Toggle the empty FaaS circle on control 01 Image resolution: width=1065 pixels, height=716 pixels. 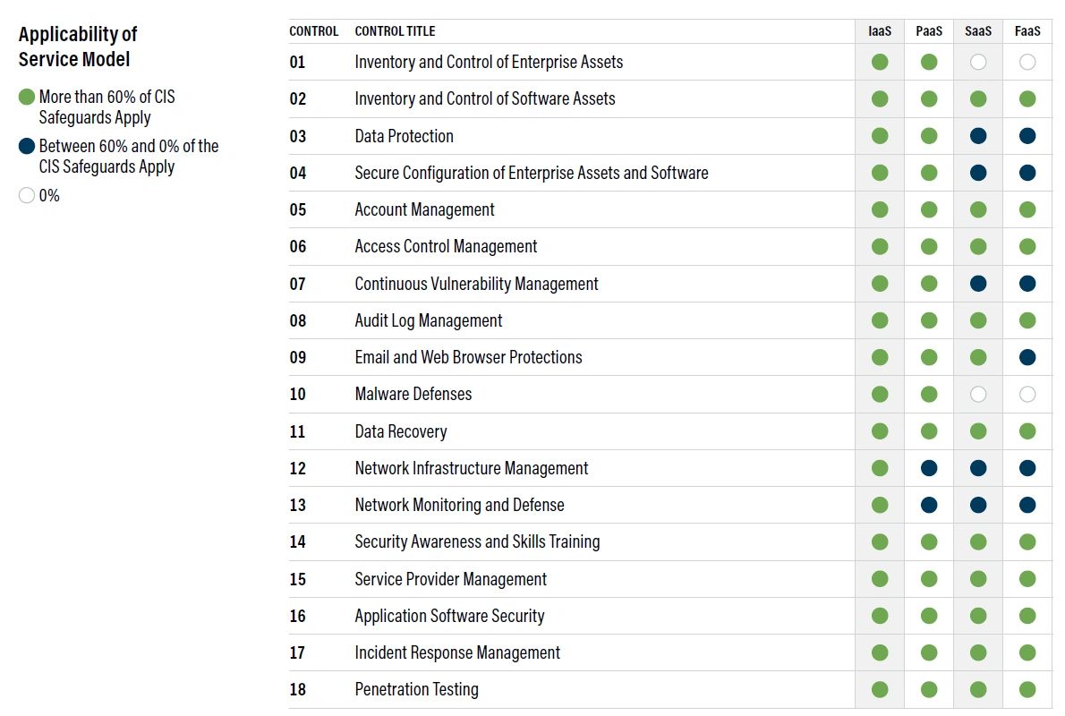(1027, 62)
